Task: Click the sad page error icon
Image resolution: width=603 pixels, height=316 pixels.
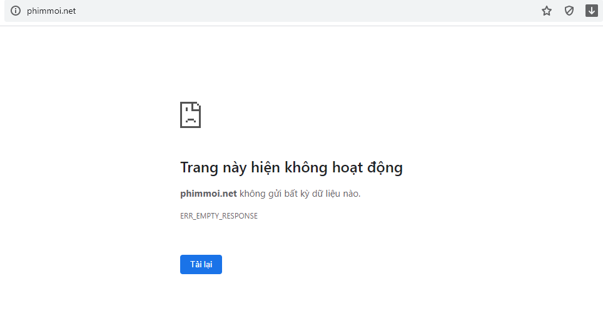Action: (x=190, y=115)
